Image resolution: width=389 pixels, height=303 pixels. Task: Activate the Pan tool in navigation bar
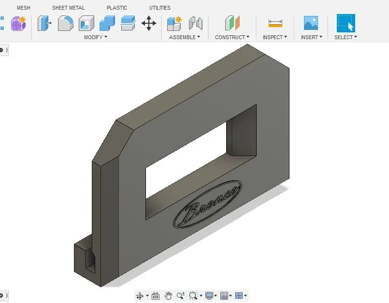[168, 295]
